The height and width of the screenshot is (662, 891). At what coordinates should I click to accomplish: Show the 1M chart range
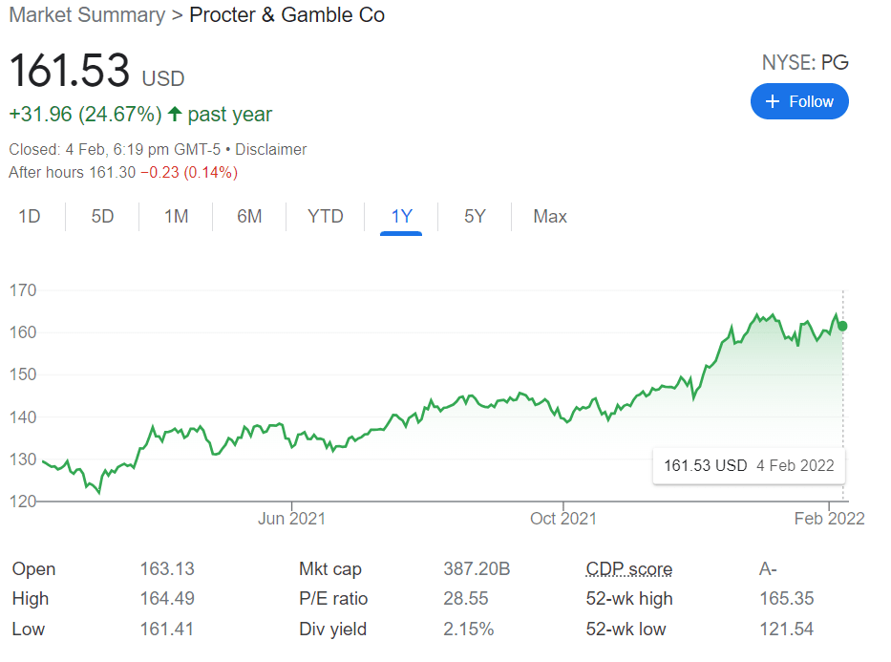coord(176,217)
